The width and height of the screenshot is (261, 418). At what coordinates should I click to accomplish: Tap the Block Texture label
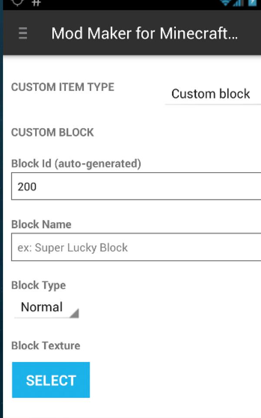coord(46,346)
